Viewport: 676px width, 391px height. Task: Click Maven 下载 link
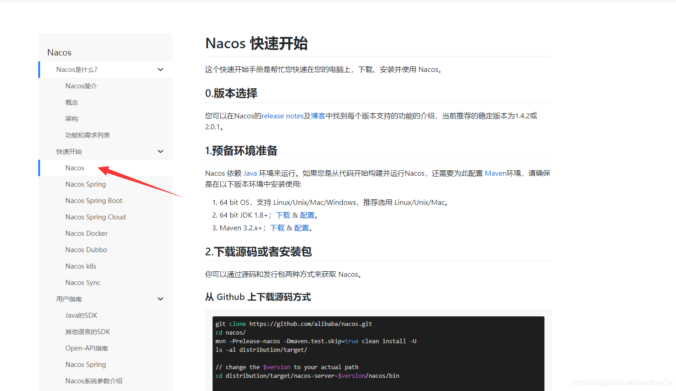[278, 228]
